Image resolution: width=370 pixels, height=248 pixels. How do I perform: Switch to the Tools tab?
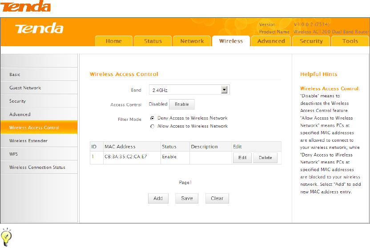point(350,41)
